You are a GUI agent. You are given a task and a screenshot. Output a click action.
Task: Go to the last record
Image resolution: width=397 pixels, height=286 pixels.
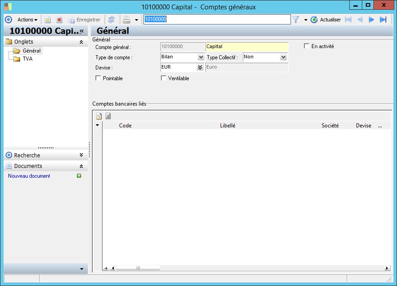(x=383, y=20)
